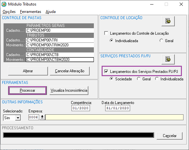Select Geral radio under Controle de Locação
The image size is (189, 150).
161,40
